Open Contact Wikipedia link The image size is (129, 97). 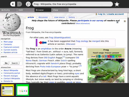tap(12, 78)
